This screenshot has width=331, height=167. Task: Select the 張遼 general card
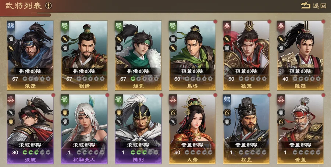[30, 55]
